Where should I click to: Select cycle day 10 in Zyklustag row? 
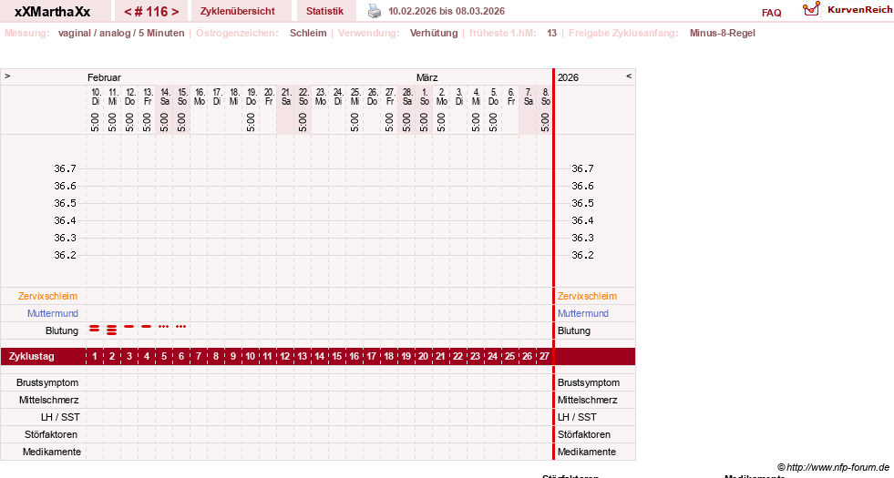(251, 357)
